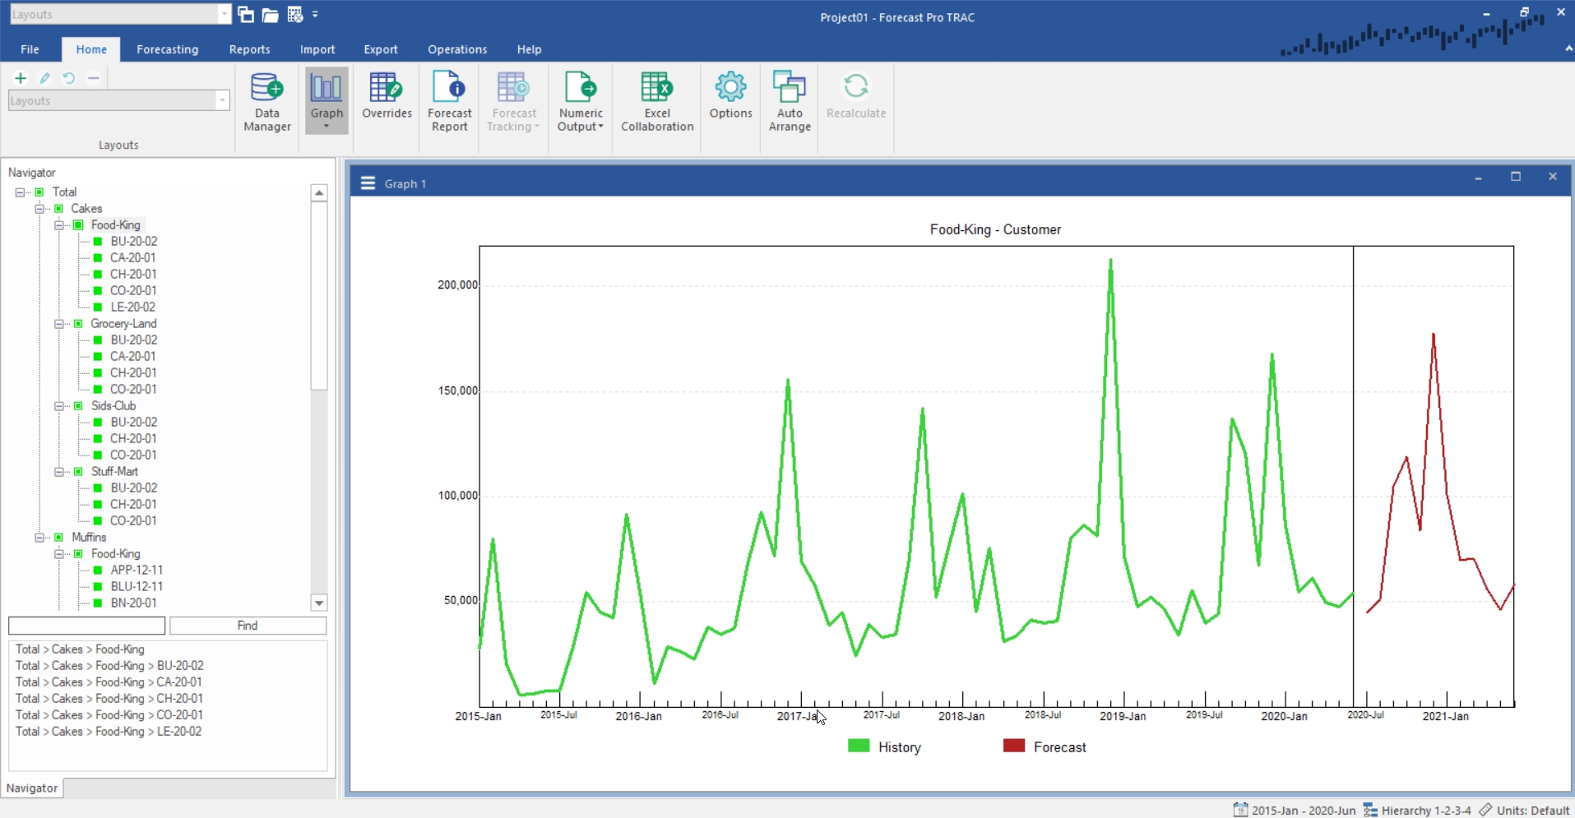Collapse the Sids-Club node
The image size is (1575, 818).
tap(59, 406)
